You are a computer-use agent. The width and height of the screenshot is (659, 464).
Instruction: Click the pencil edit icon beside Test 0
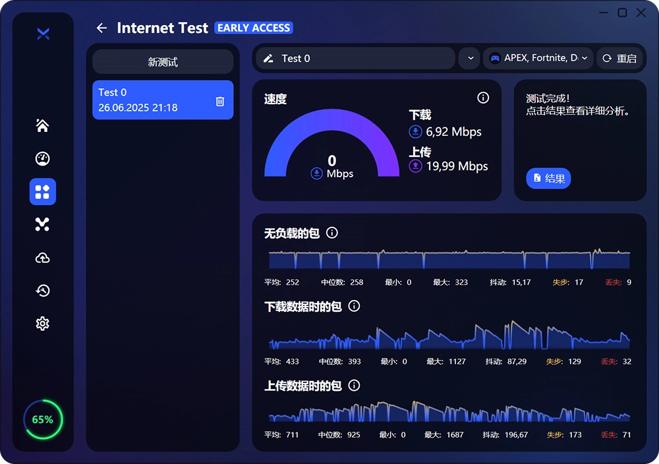tap(268, 59)
